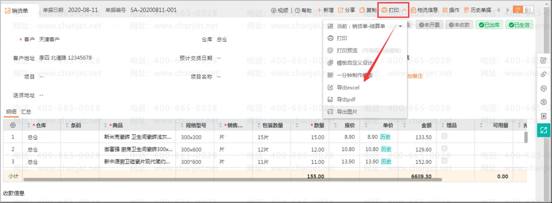Click the table column settings gear icon
552x203 pixels.
pyautogui.click(x=13, y=125)
